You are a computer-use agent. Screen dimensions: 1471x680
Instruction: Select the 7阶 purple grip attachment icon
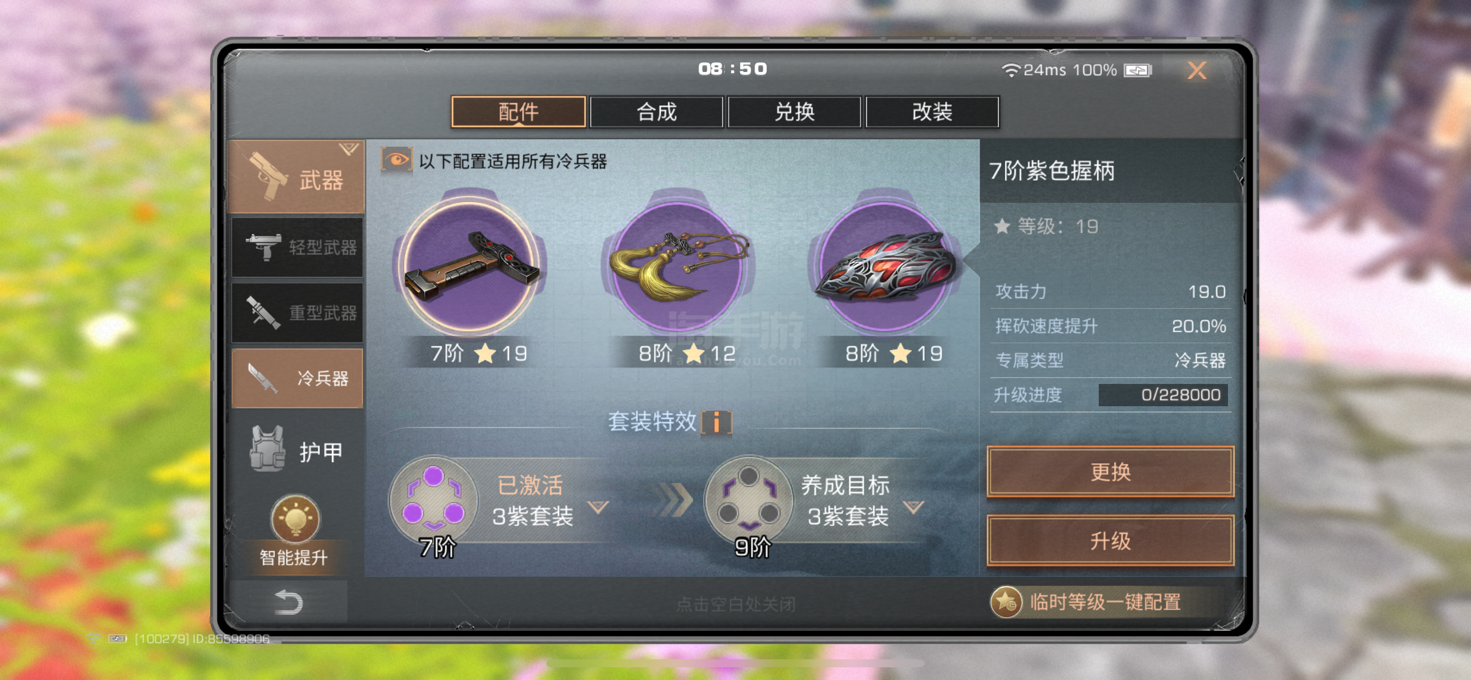coord(469,265)
